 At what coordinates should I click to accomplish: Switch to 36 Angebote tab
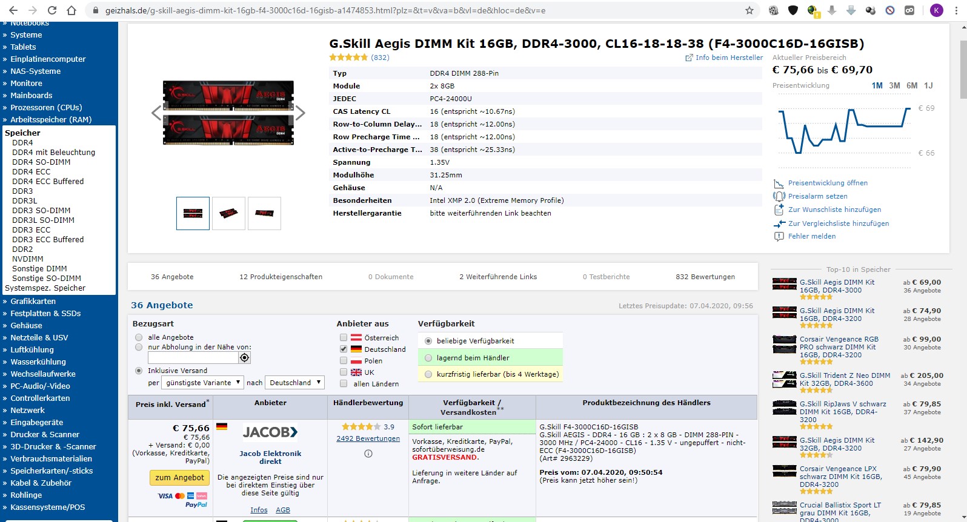point(172,277)
